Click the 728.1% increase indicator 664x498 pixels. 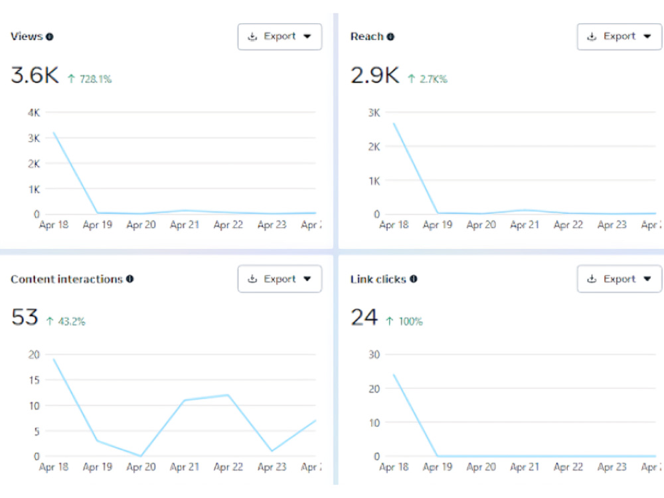pyautogui.click(x=90, y=79)
